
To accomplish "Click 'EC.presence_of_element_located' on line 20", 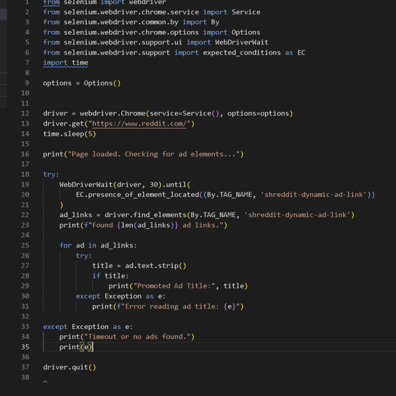I will click(x=137, y=195).
